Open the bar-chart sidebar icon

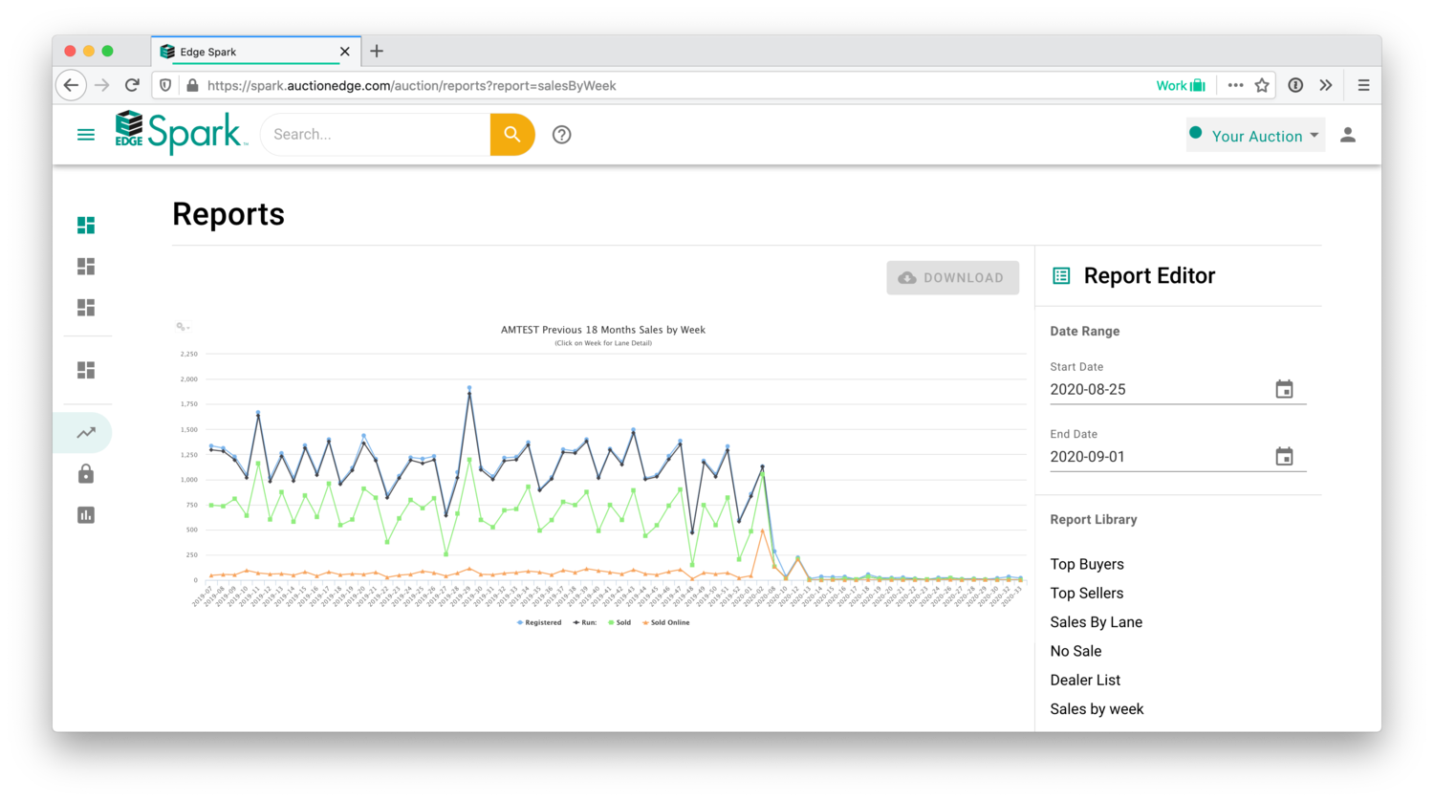pos(85,514)
